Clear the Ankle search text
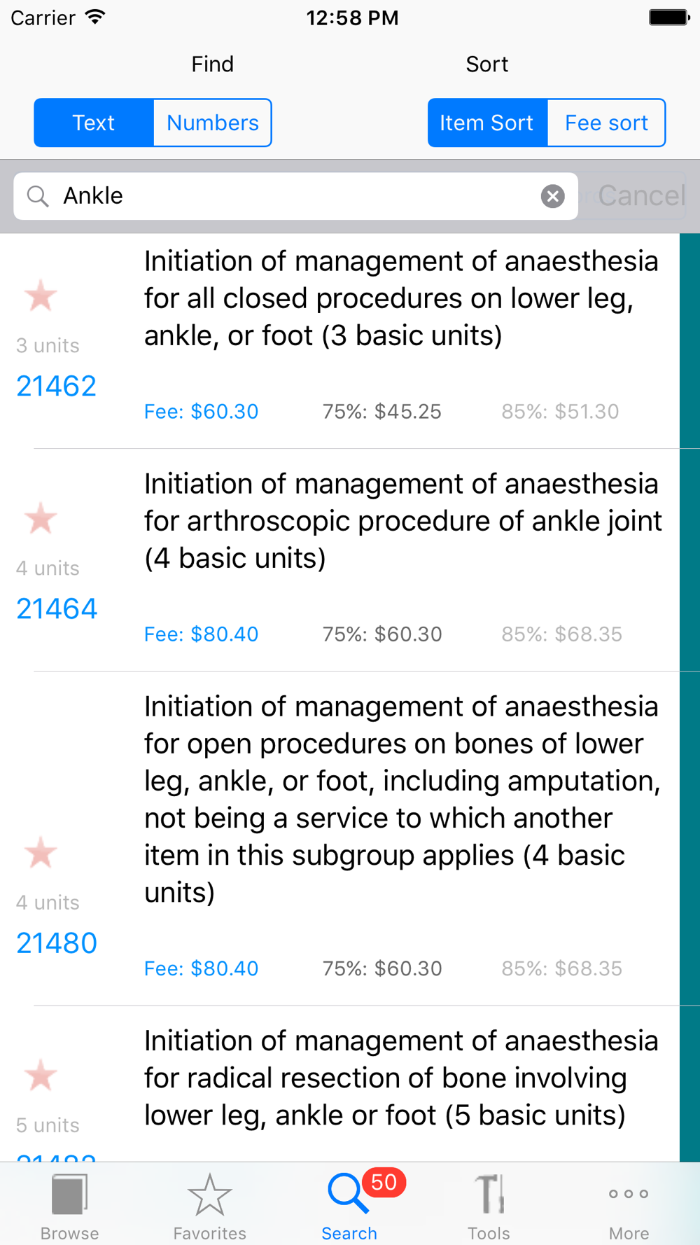This screenshot has height=1245, width=700. 552,196
